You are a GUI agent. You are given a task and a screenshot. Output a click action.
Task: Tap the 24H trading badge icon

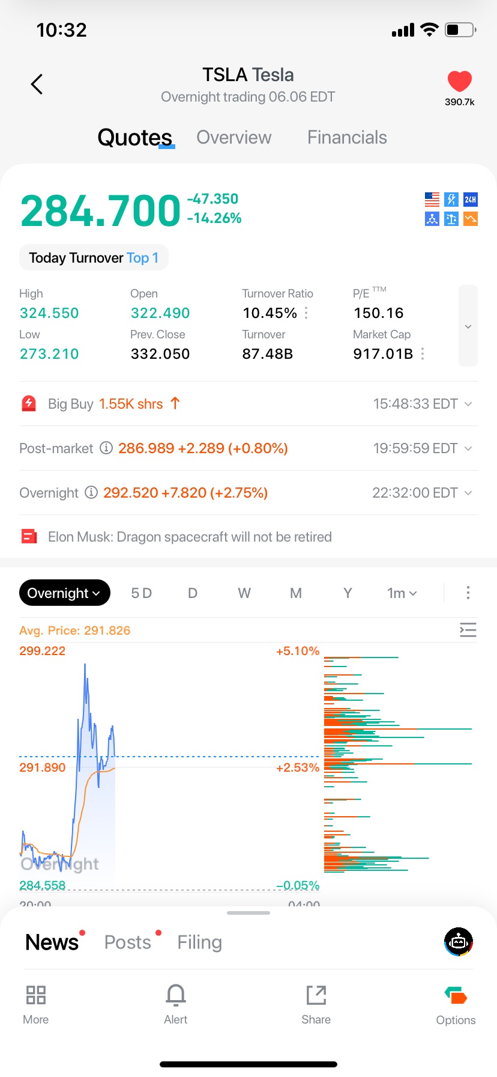click(x=471, y=200)
